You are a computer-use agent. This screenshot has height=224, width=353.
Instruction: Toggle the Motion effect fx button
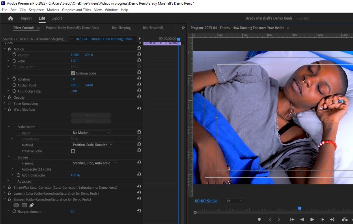(x=10, y=49)
